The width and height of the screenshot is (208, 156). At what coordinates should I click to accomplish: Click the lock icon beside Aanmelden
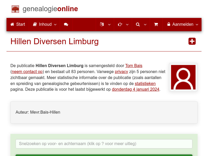(169, 24)
